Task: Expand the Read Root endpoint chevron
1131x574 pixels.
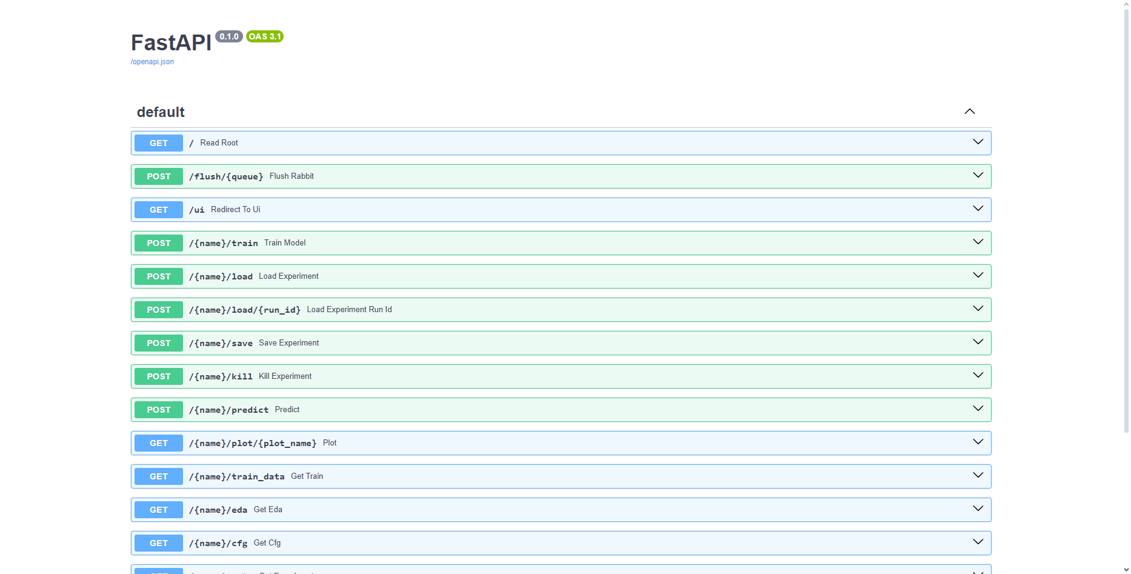Action: pyautogui.click(x=978, y=142)
